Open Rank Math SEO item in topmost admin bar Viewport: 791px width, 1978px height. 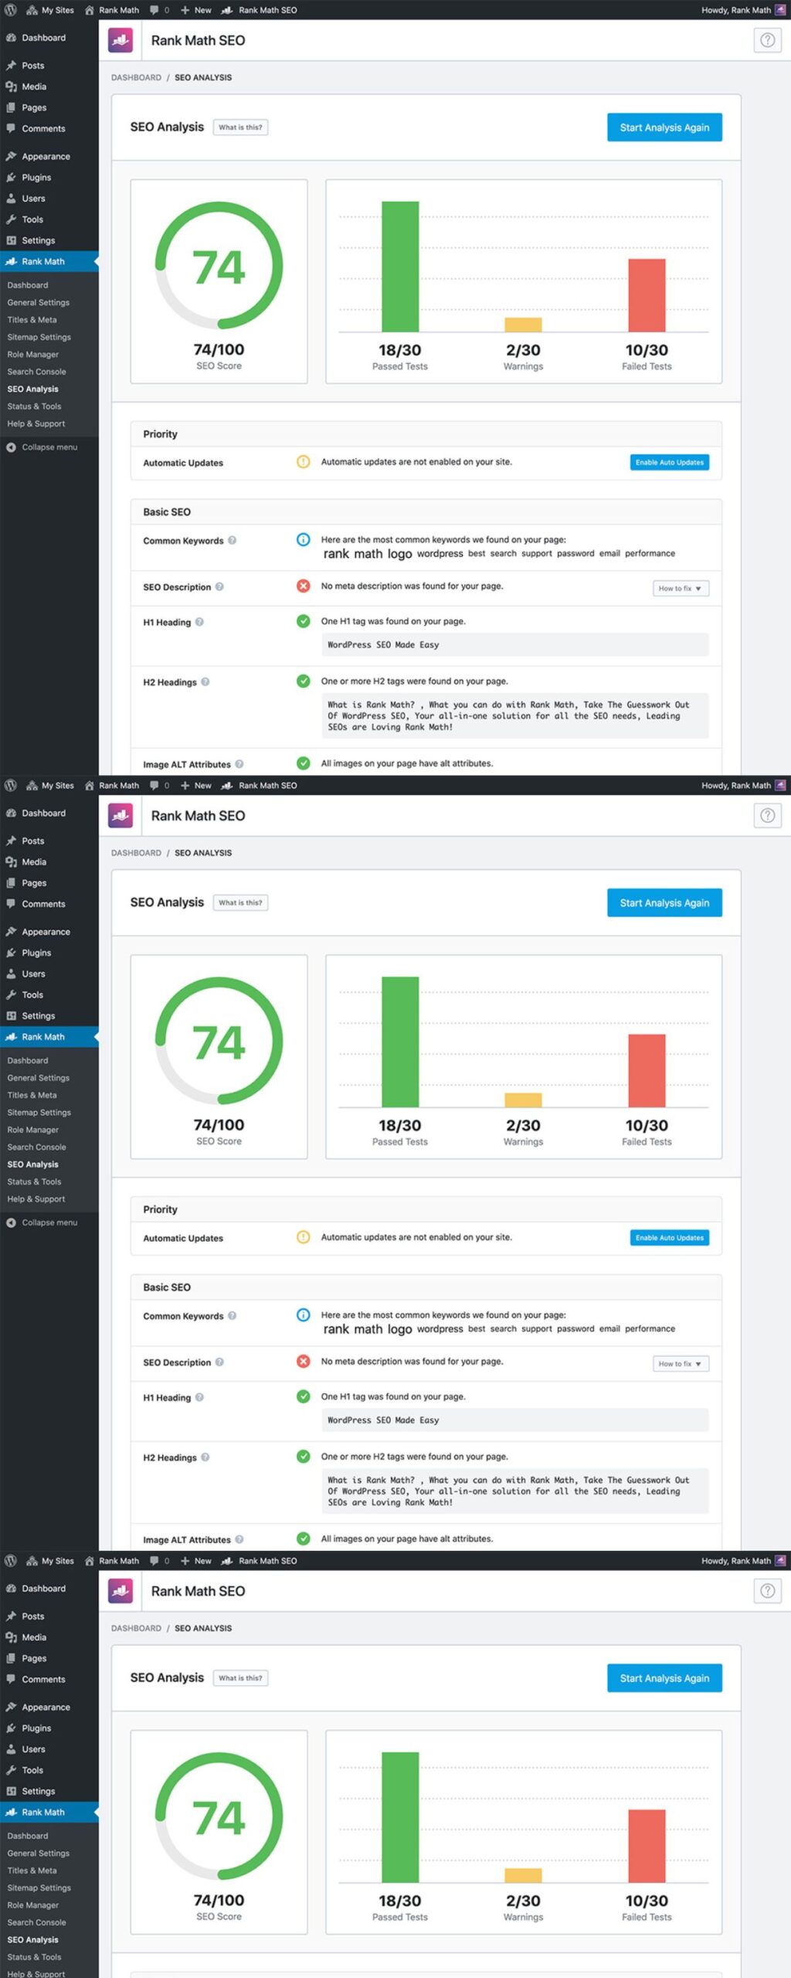(259, 10)
